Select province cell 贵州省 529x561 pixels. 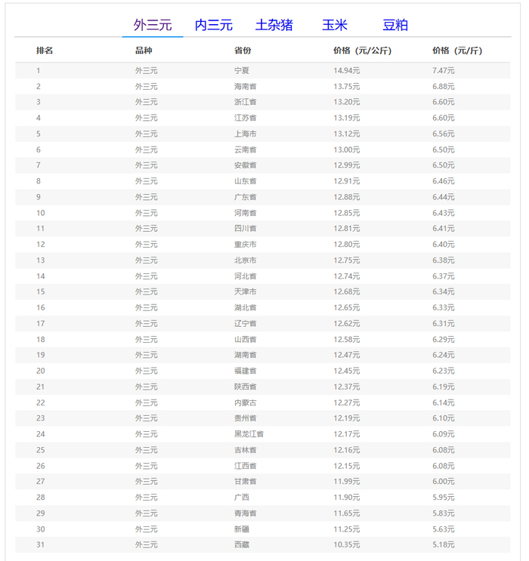246,418
